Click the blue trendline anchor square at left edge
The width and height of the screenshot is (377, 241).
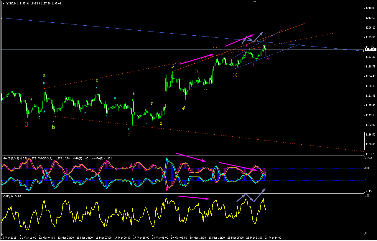(1, 18)
